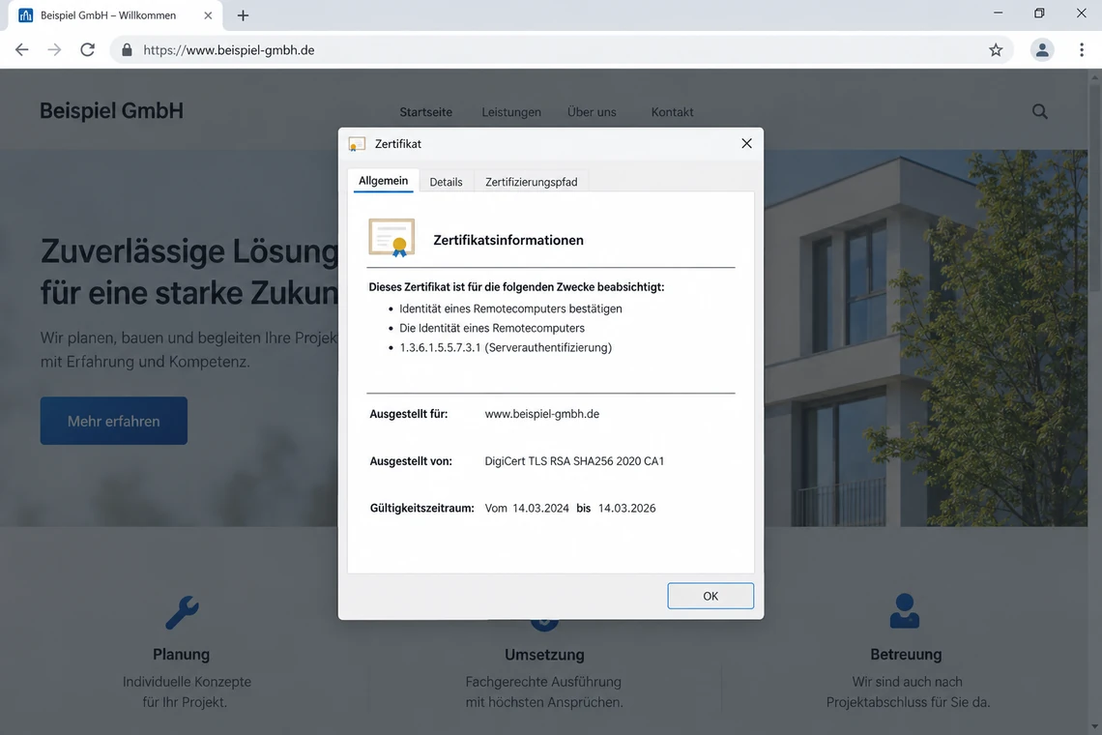Click the Gültigkeitszeitraum label
This screenshot has height=735, width=1102.
pyautogui.click(x=421, y=508)
